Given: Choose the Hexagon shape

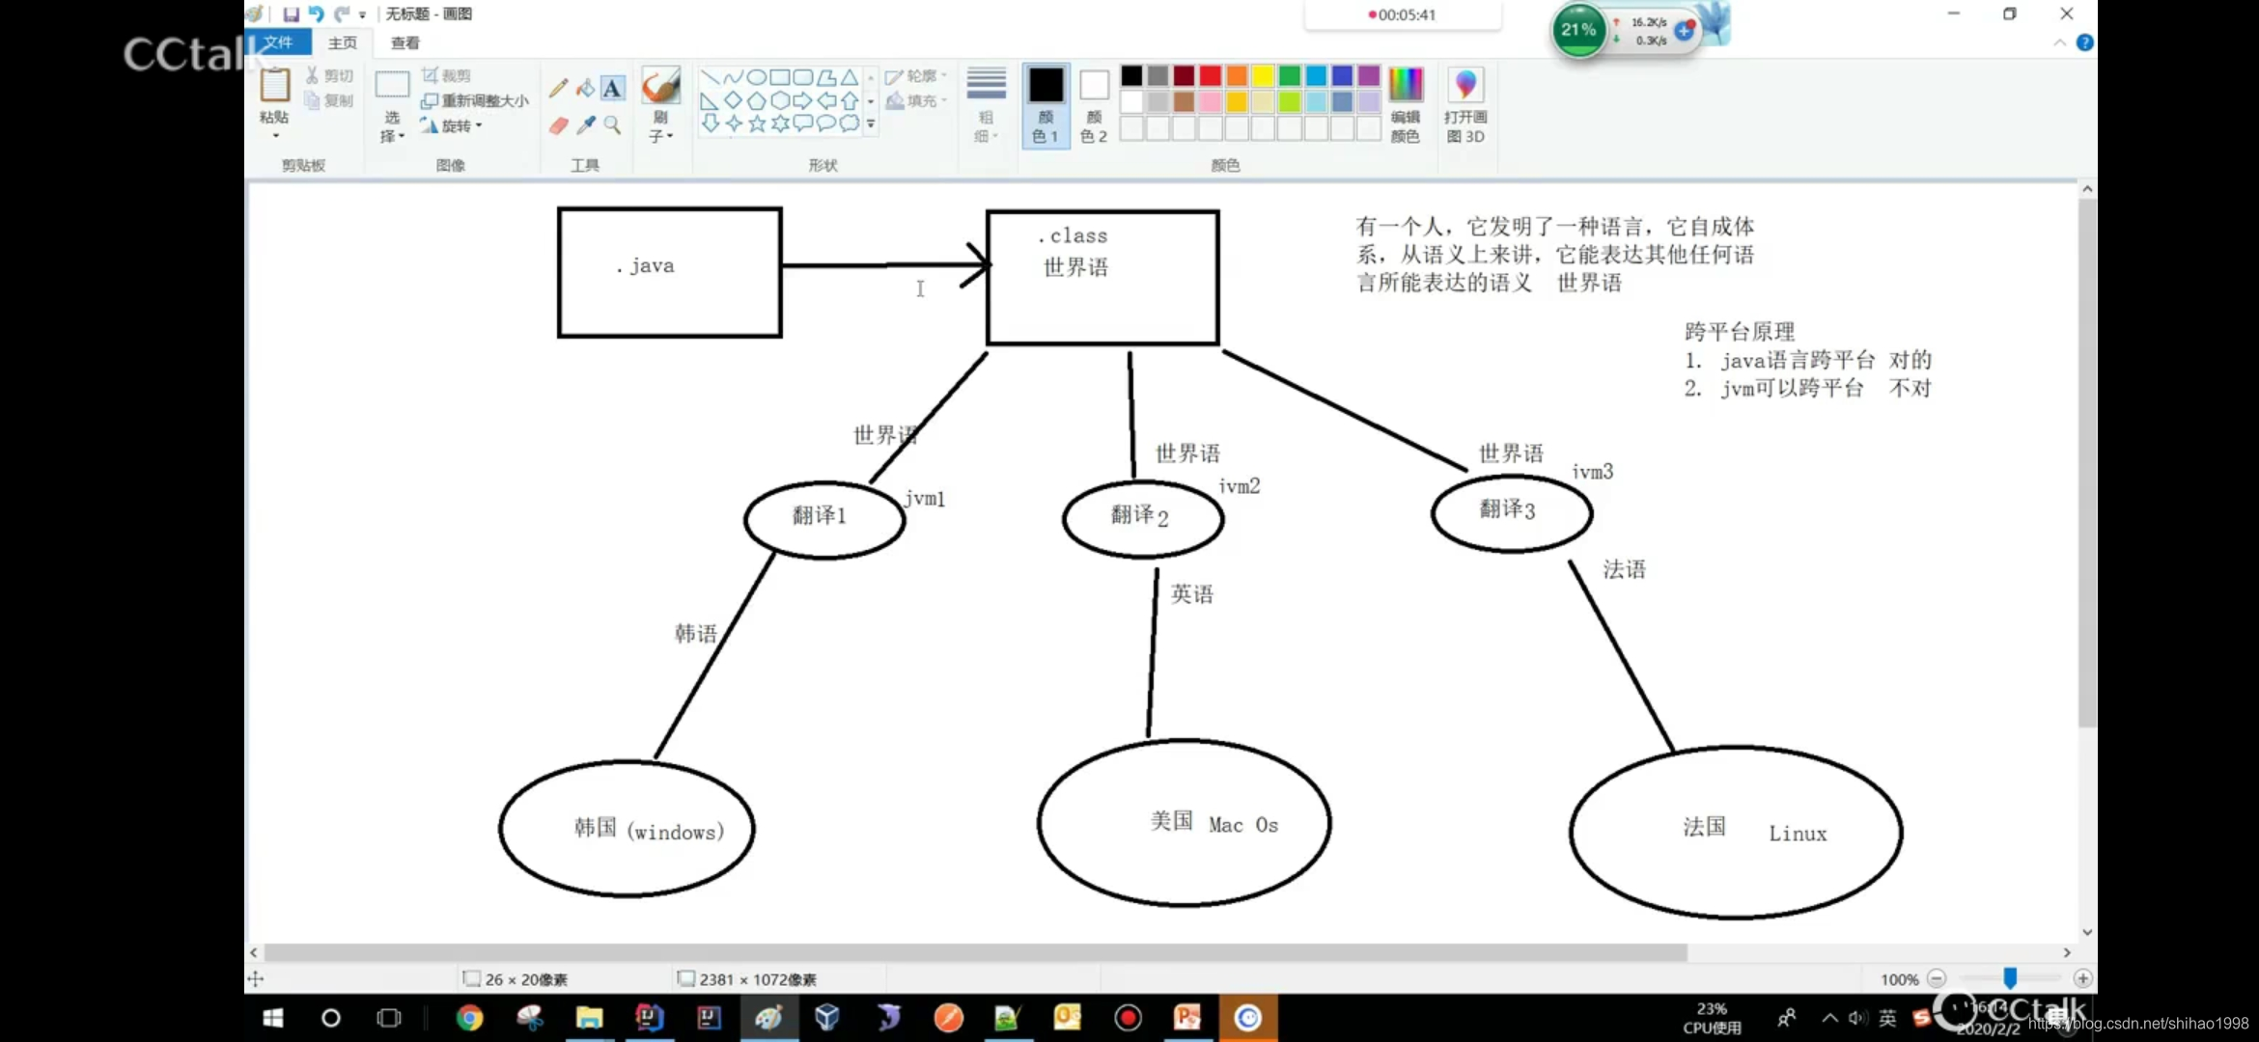Looking at the screenshot, I should [x=780, y=100].
